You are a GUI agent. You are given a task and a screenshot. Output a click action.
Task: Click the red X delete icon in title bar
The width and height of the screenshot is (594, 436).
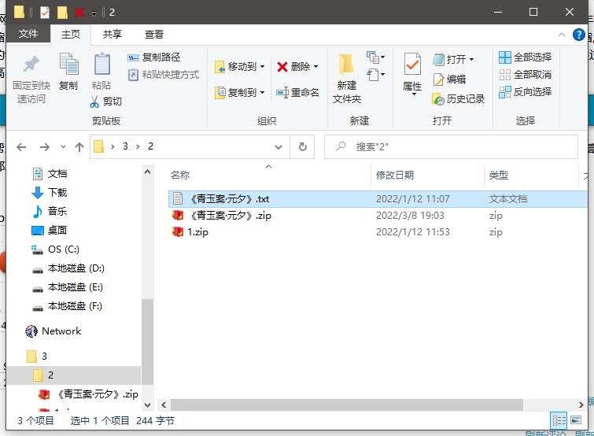[x=79, y=13]
